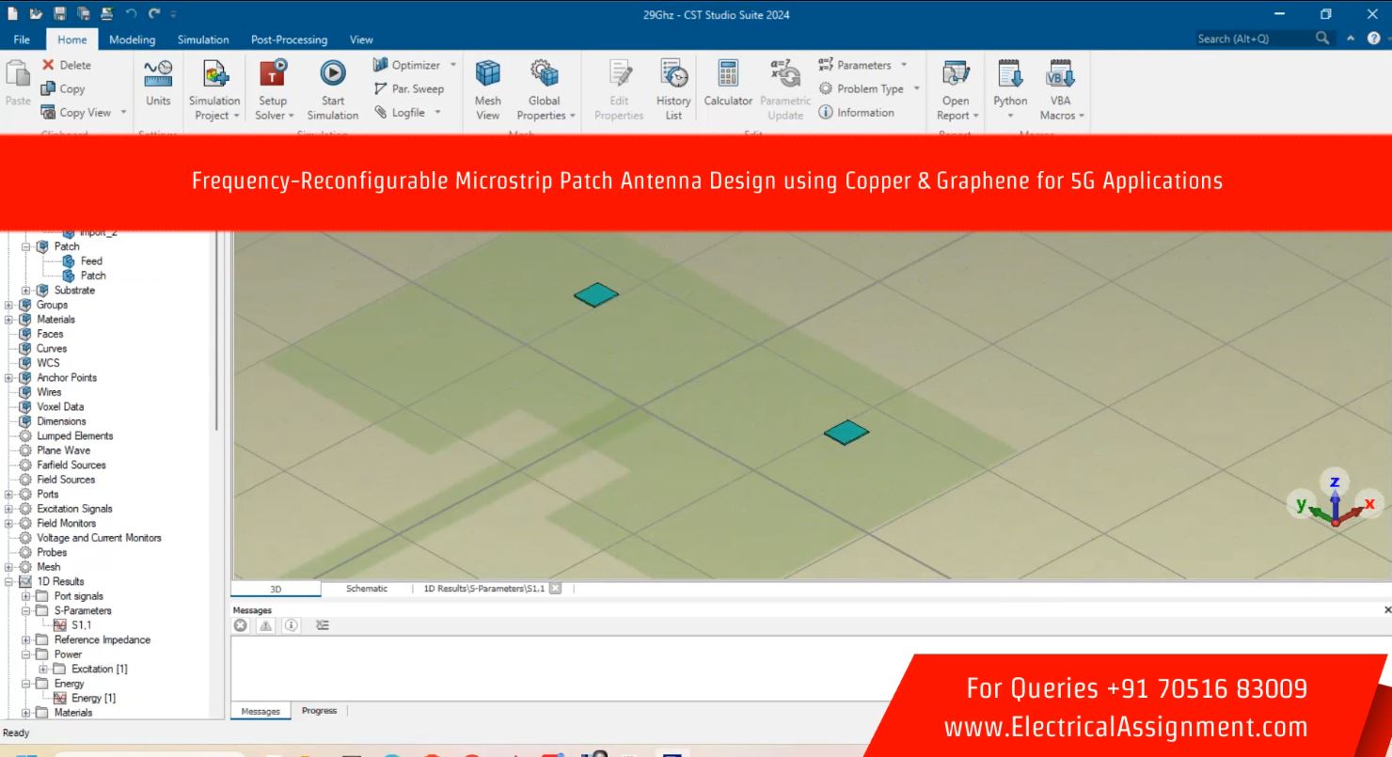Click the Delete icon in the ribbon

point(48,65)
